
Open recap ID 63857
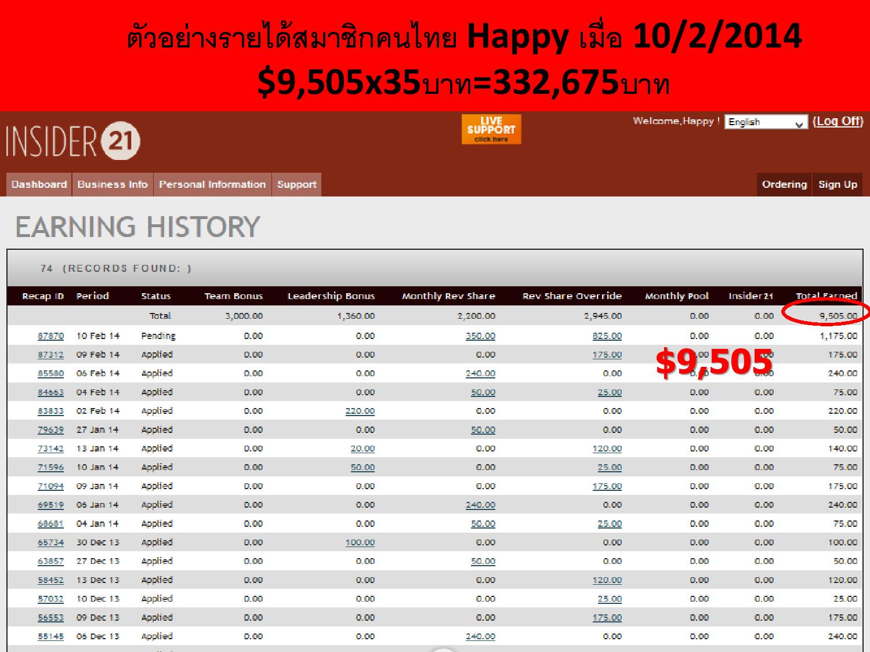tap(50, 561)
